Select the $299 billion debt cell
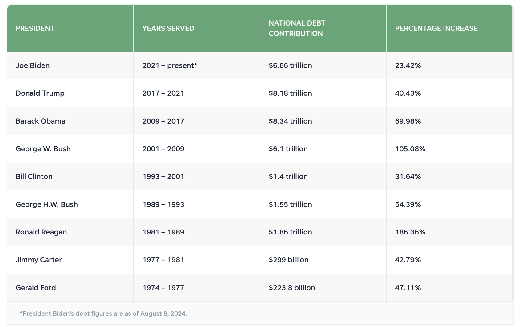The height and width of the screenshot is (327, 522). pyautogui.click(x=288, y=260)
